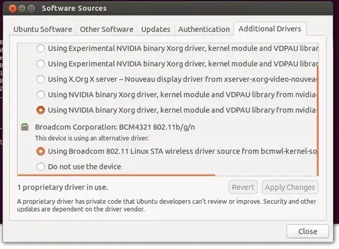Click the Broadcom network card device icon
Image resolution: width=339 pixels, height=249 pixels.
pyautogui.click(x=25, y=127)
